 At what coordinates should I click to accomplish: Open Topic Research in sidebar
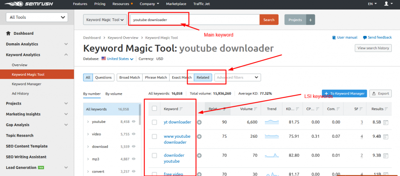pyautogui.click(x=20, y=135)
